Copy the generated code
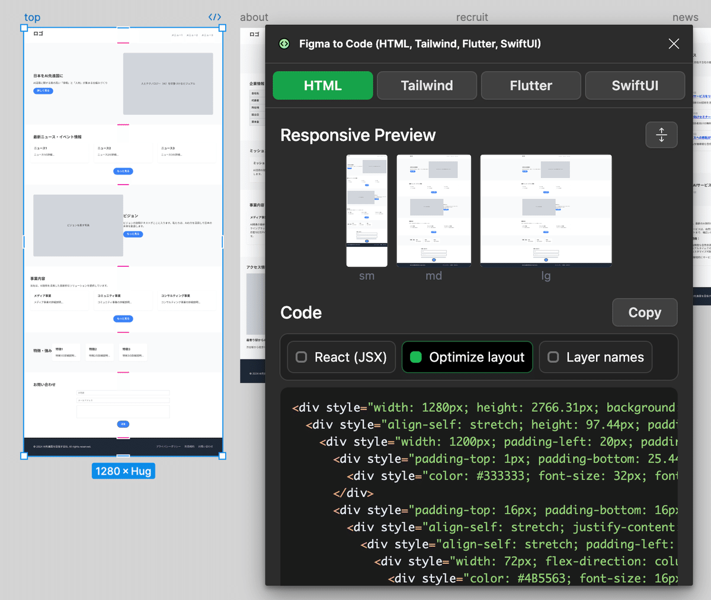This screenshot has height=600, width=711. click(645, 312)
